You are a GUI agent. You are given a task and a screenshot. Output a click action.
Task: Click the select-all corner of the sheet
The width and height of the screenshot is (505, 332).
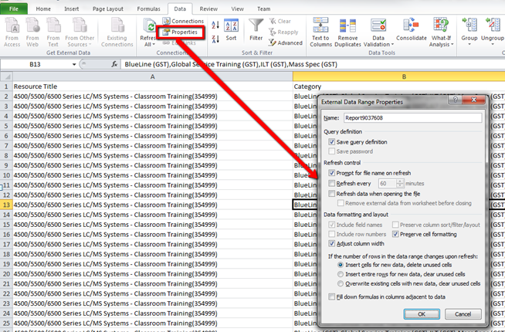7,76
